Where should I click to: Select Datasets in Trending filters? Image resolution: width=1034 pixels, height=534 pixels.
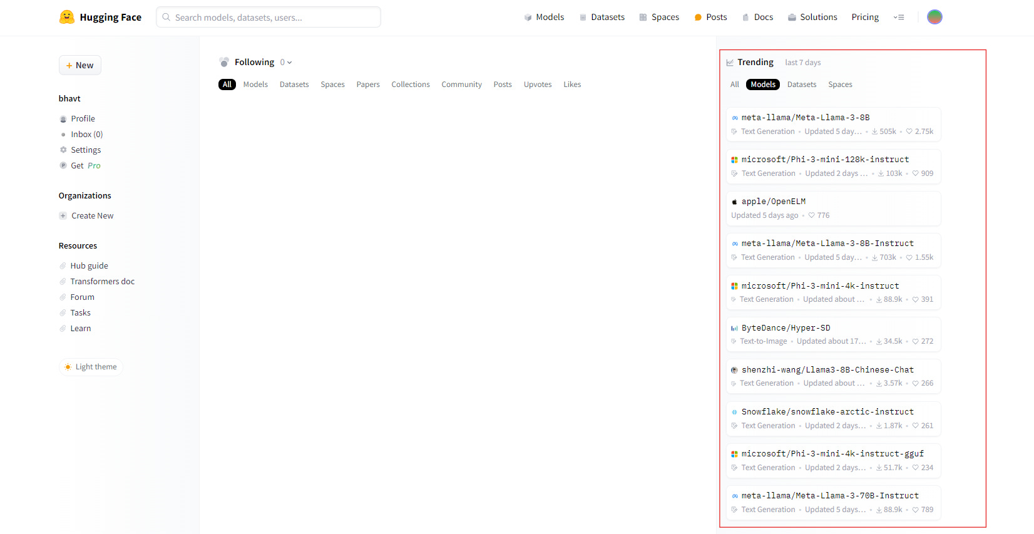(x=802, y=85)
